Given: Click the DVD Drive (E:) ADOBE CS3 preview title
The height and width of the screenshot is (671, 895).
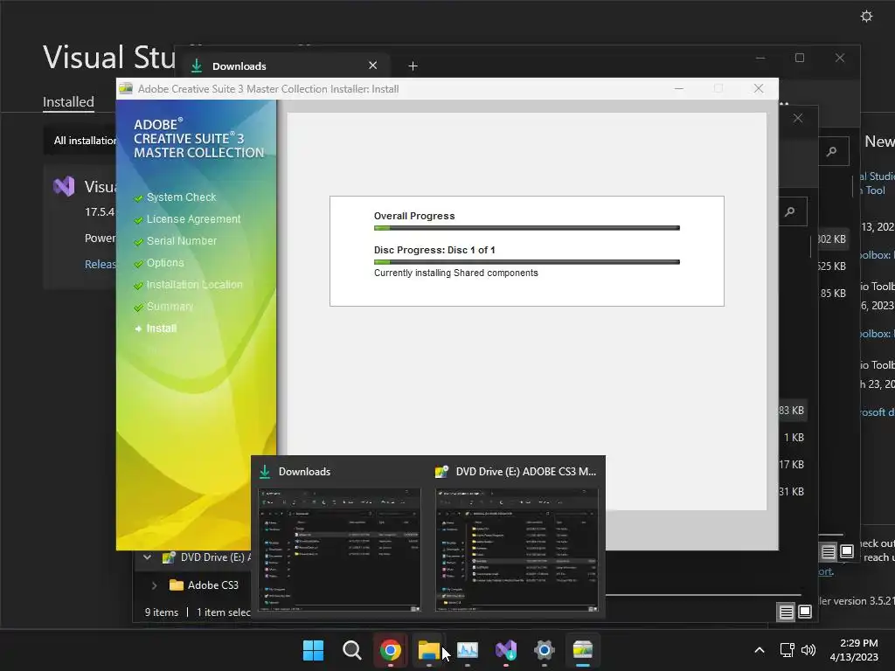Looking at the screenshot, I should coord(525,472).
